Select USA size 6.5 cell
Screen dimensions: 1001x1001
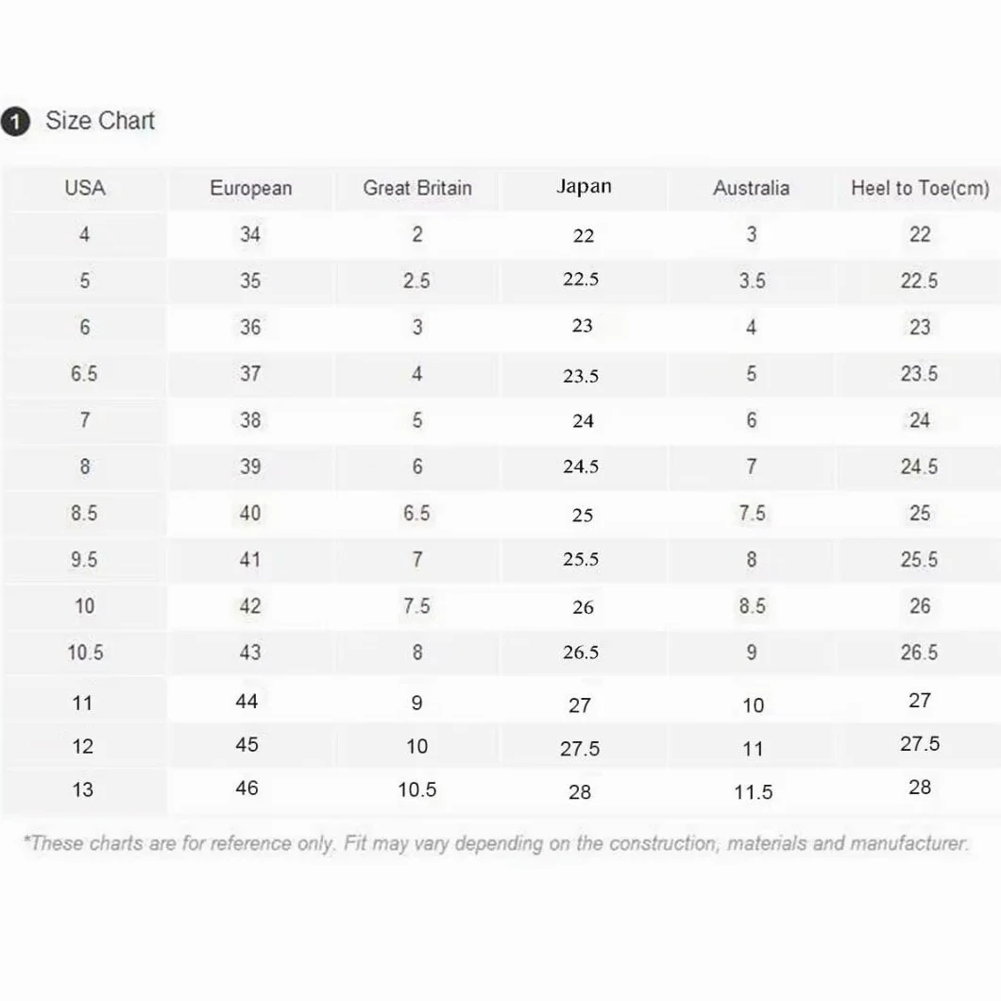(84, 374)
